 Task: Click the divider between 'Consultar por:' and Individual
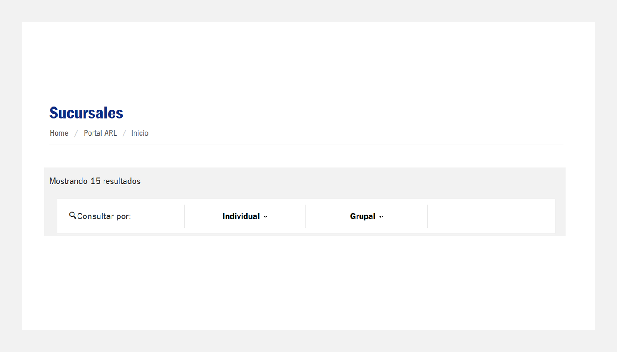(184, 216)
